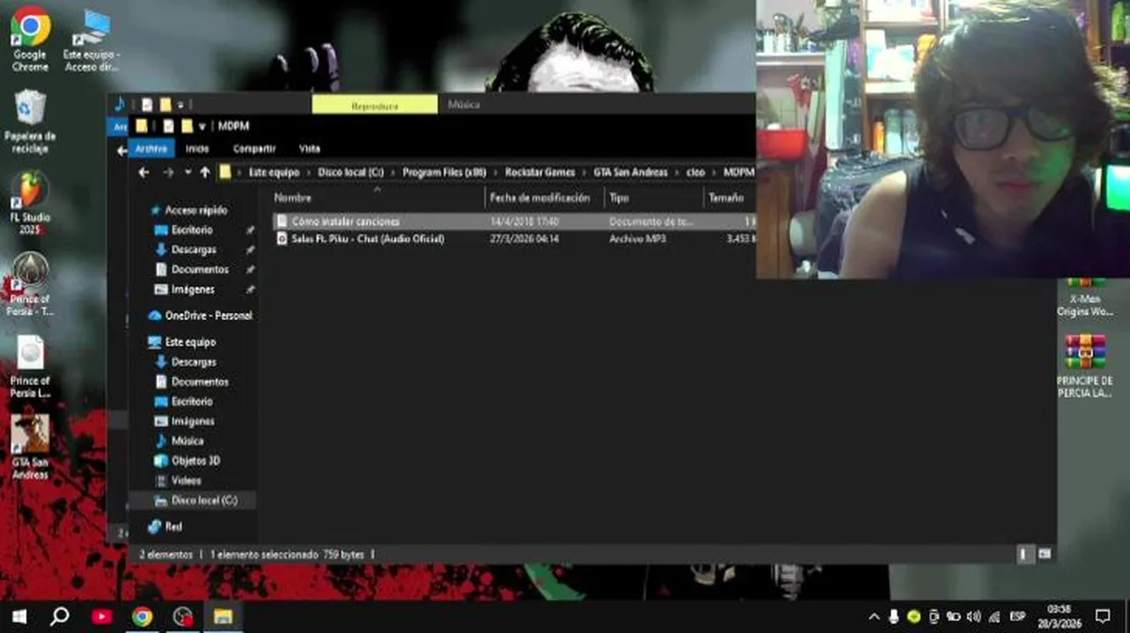The width and height of the screenshot is (1130, 633).
Task: Switch to Chrome on the taskbar
Action: (142, 616)
